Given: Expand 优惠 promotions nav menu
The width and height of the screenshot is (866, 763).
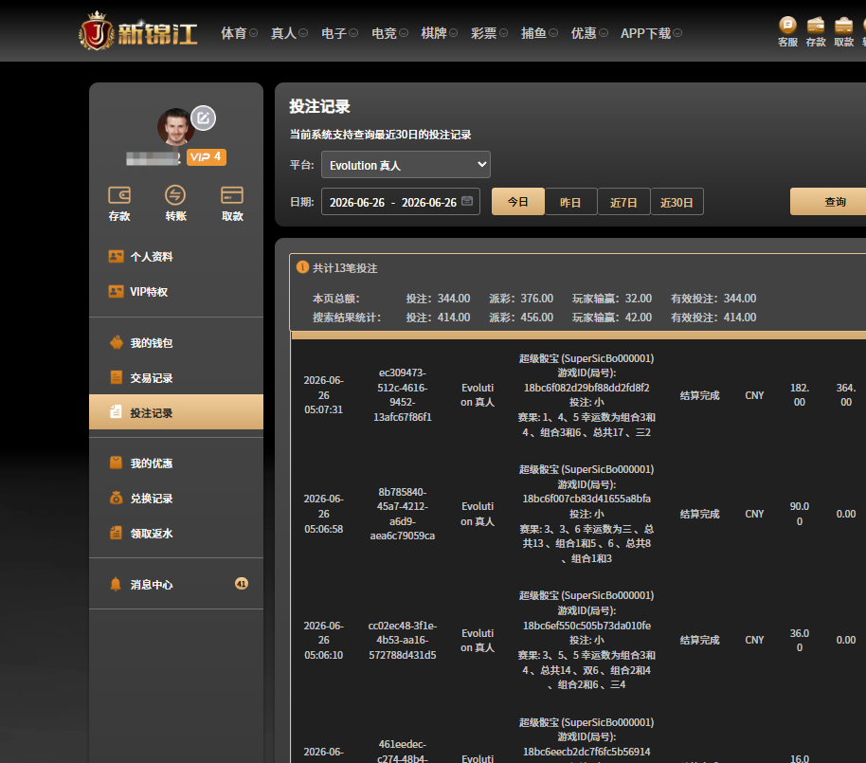Looking at the screenshot, I should [589, 33].
